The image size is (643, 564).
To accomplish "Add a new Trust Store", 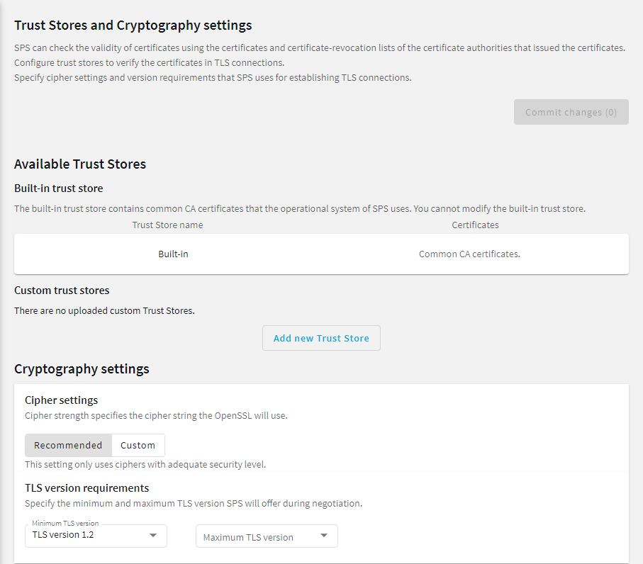I will tap(321, 338).
